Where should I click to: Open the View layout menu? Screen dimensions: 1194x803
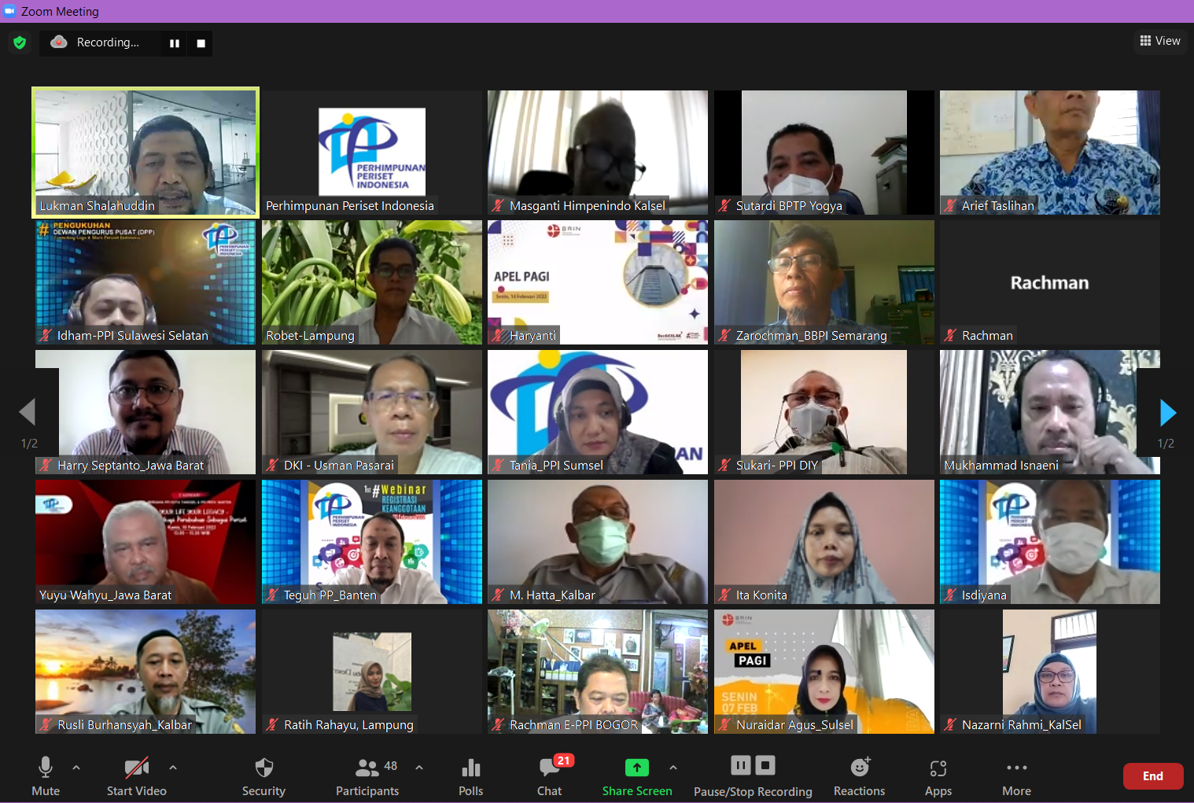[x=1160, y=41]
